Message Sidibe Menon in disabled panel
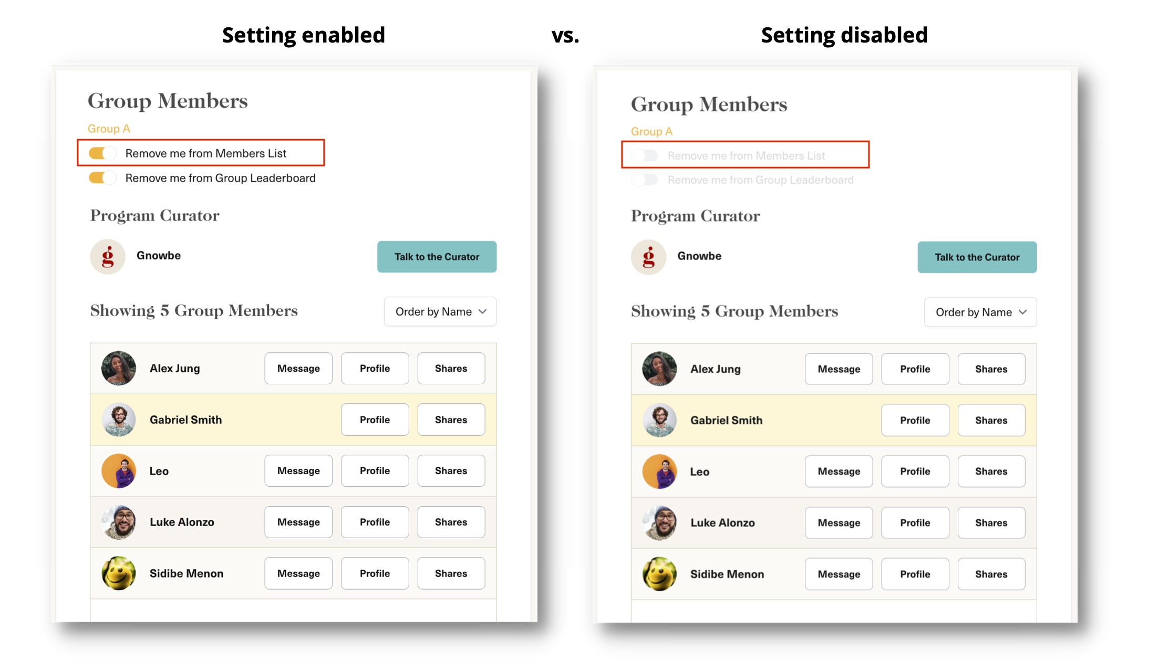The height and width of the screenshot is (661, 1149). pyautogui.click(x=839, y=574)
